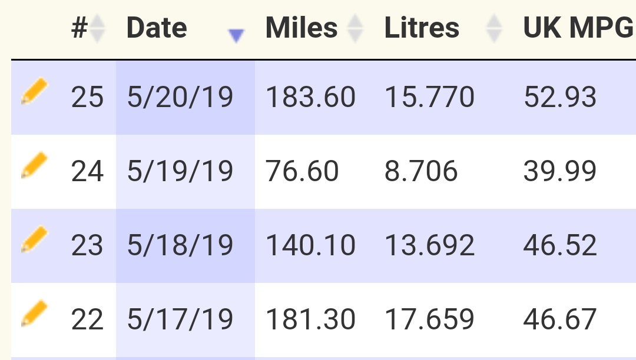Image resolution: width=636 pixels, height=360 pixels.
Task: Select the Litres column header text
Action: [422, 28]
